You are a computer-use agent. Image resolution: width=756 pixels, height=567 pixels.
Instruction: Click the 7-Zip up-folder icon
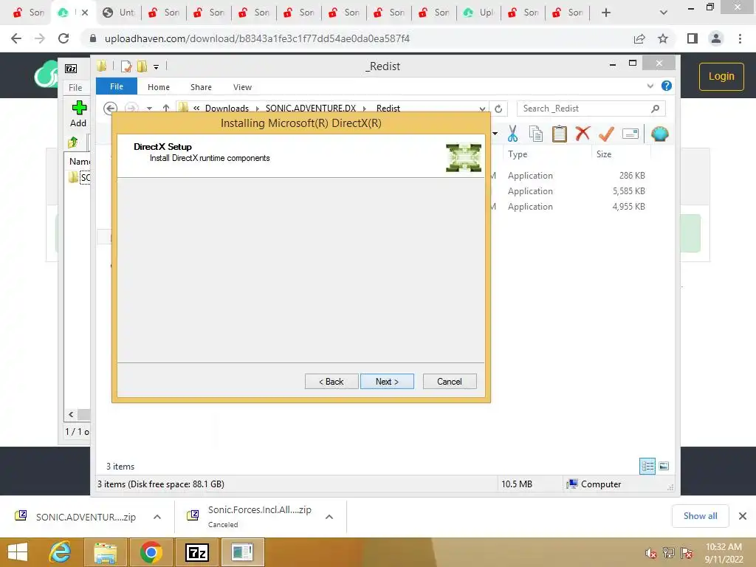coord(73,142)
